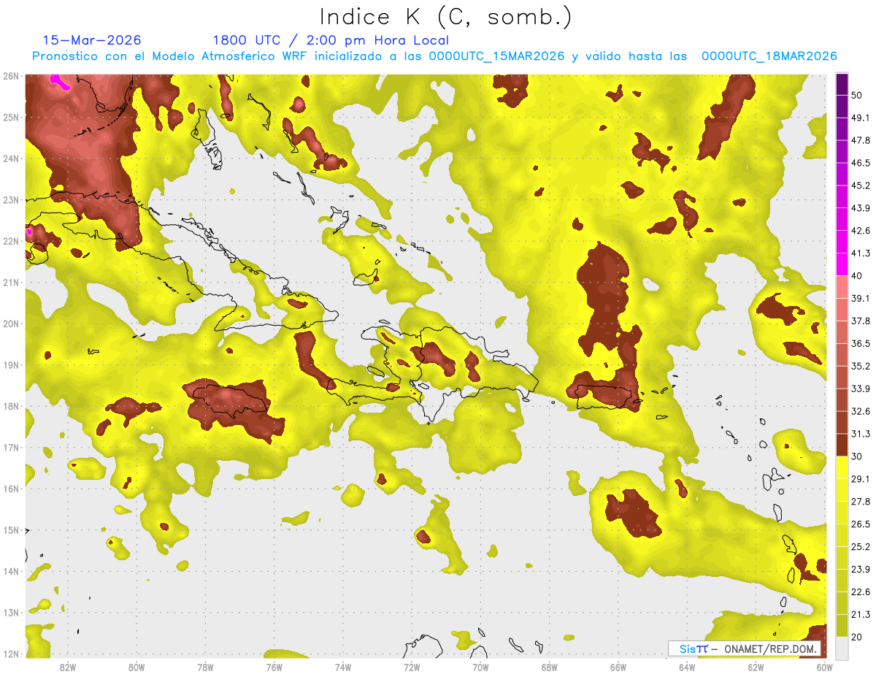The height and width of the screenshot is (677, 876).
Task: Click the "Indice K (C, somb.)" title
Action: click(x=446, y=17)
